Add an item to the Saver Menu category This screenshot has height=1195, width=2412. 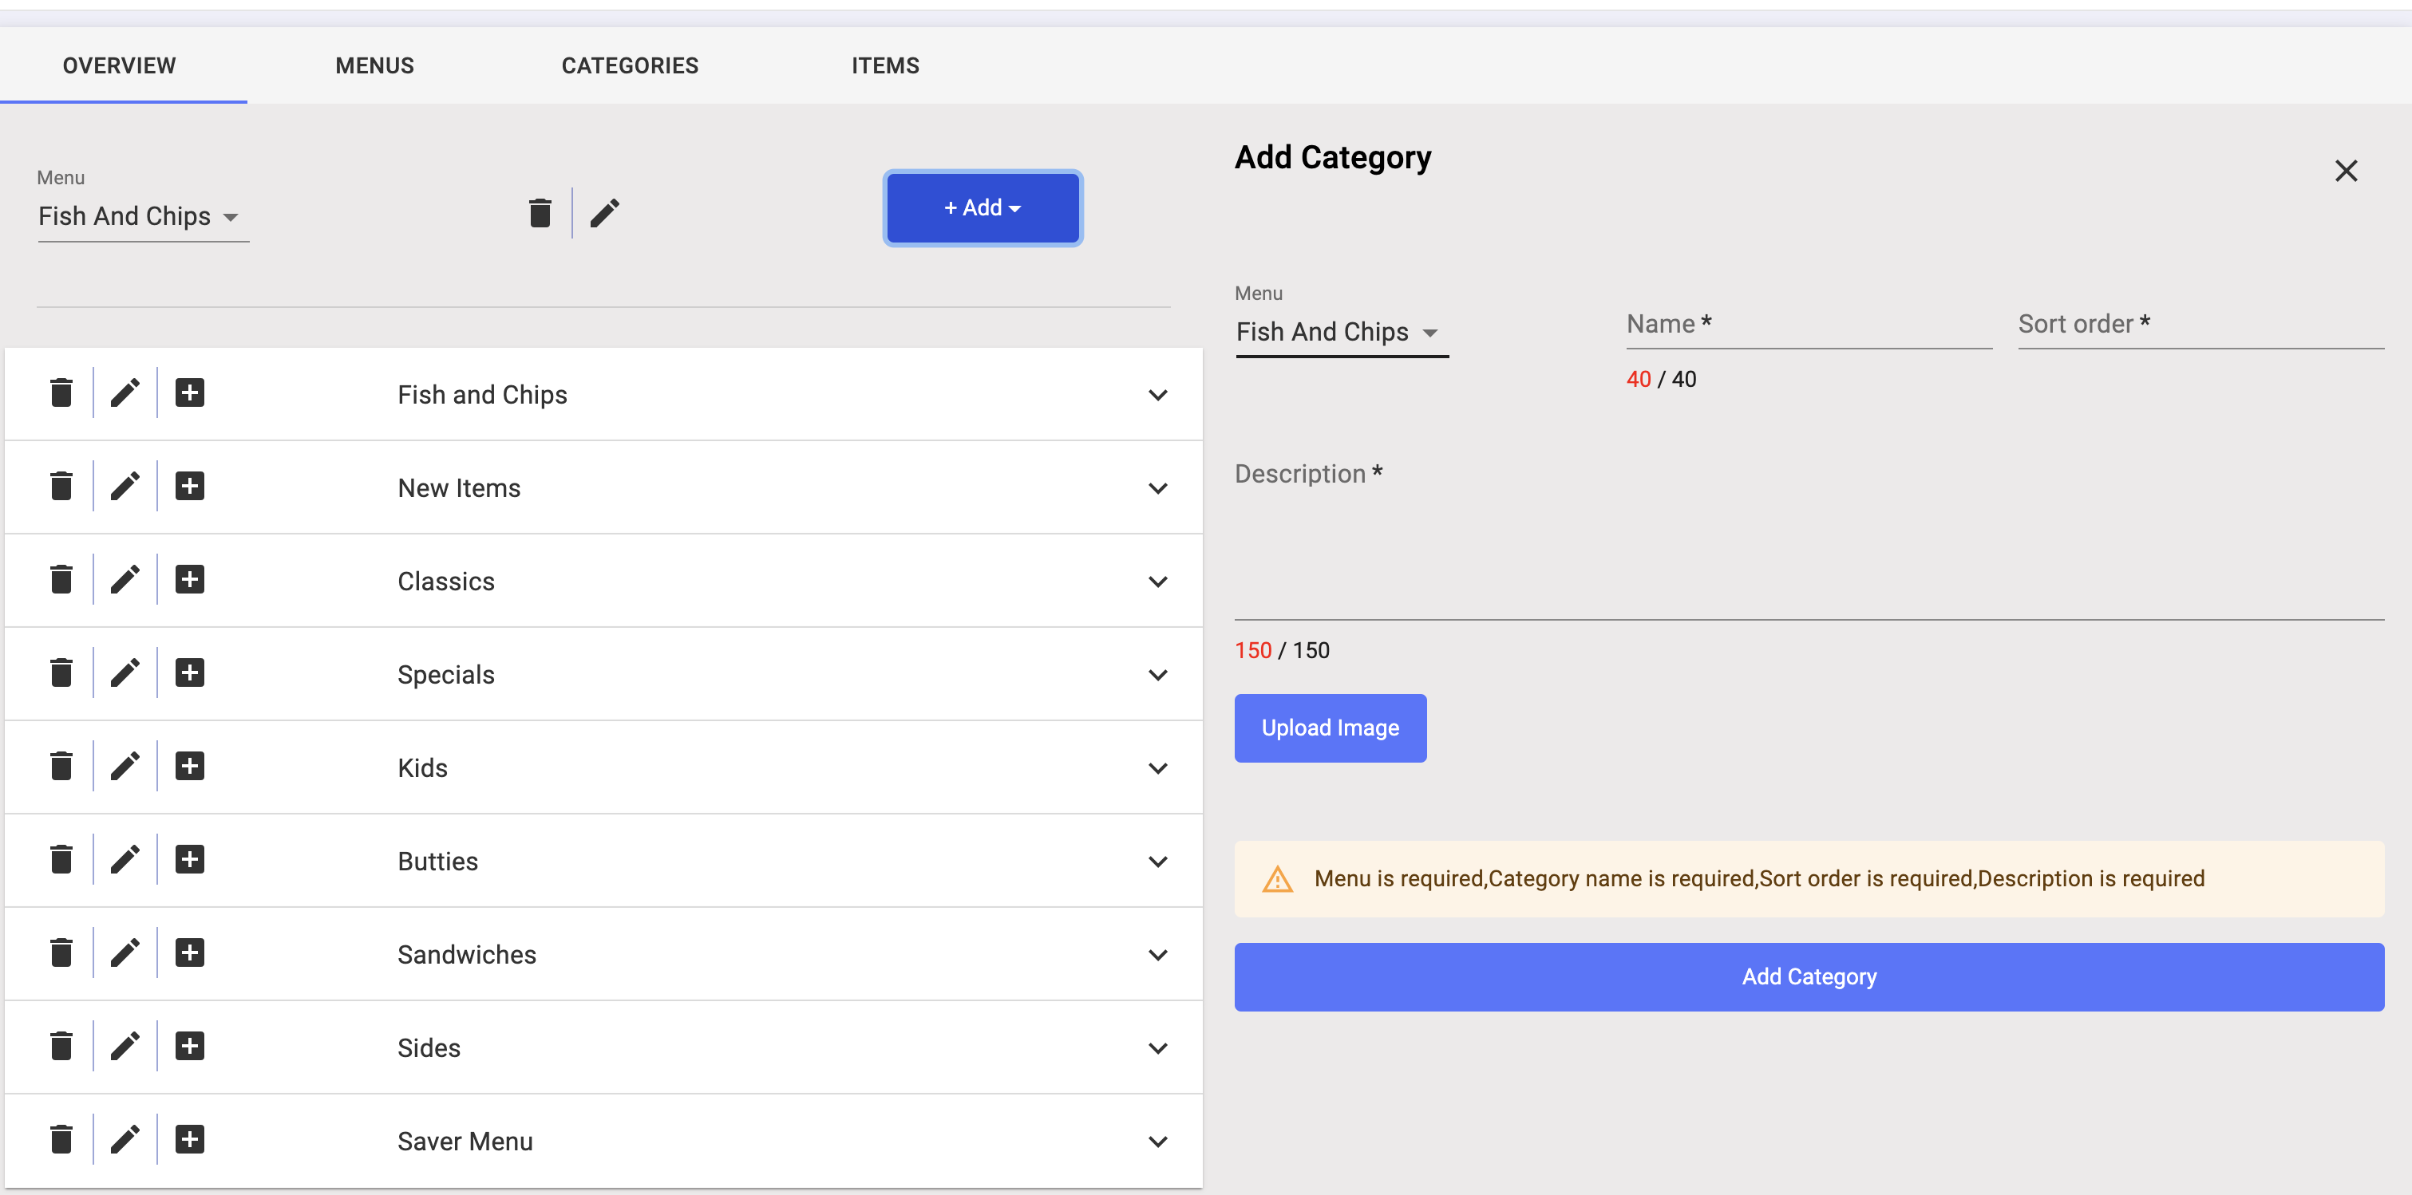(x=189, y=1140)
